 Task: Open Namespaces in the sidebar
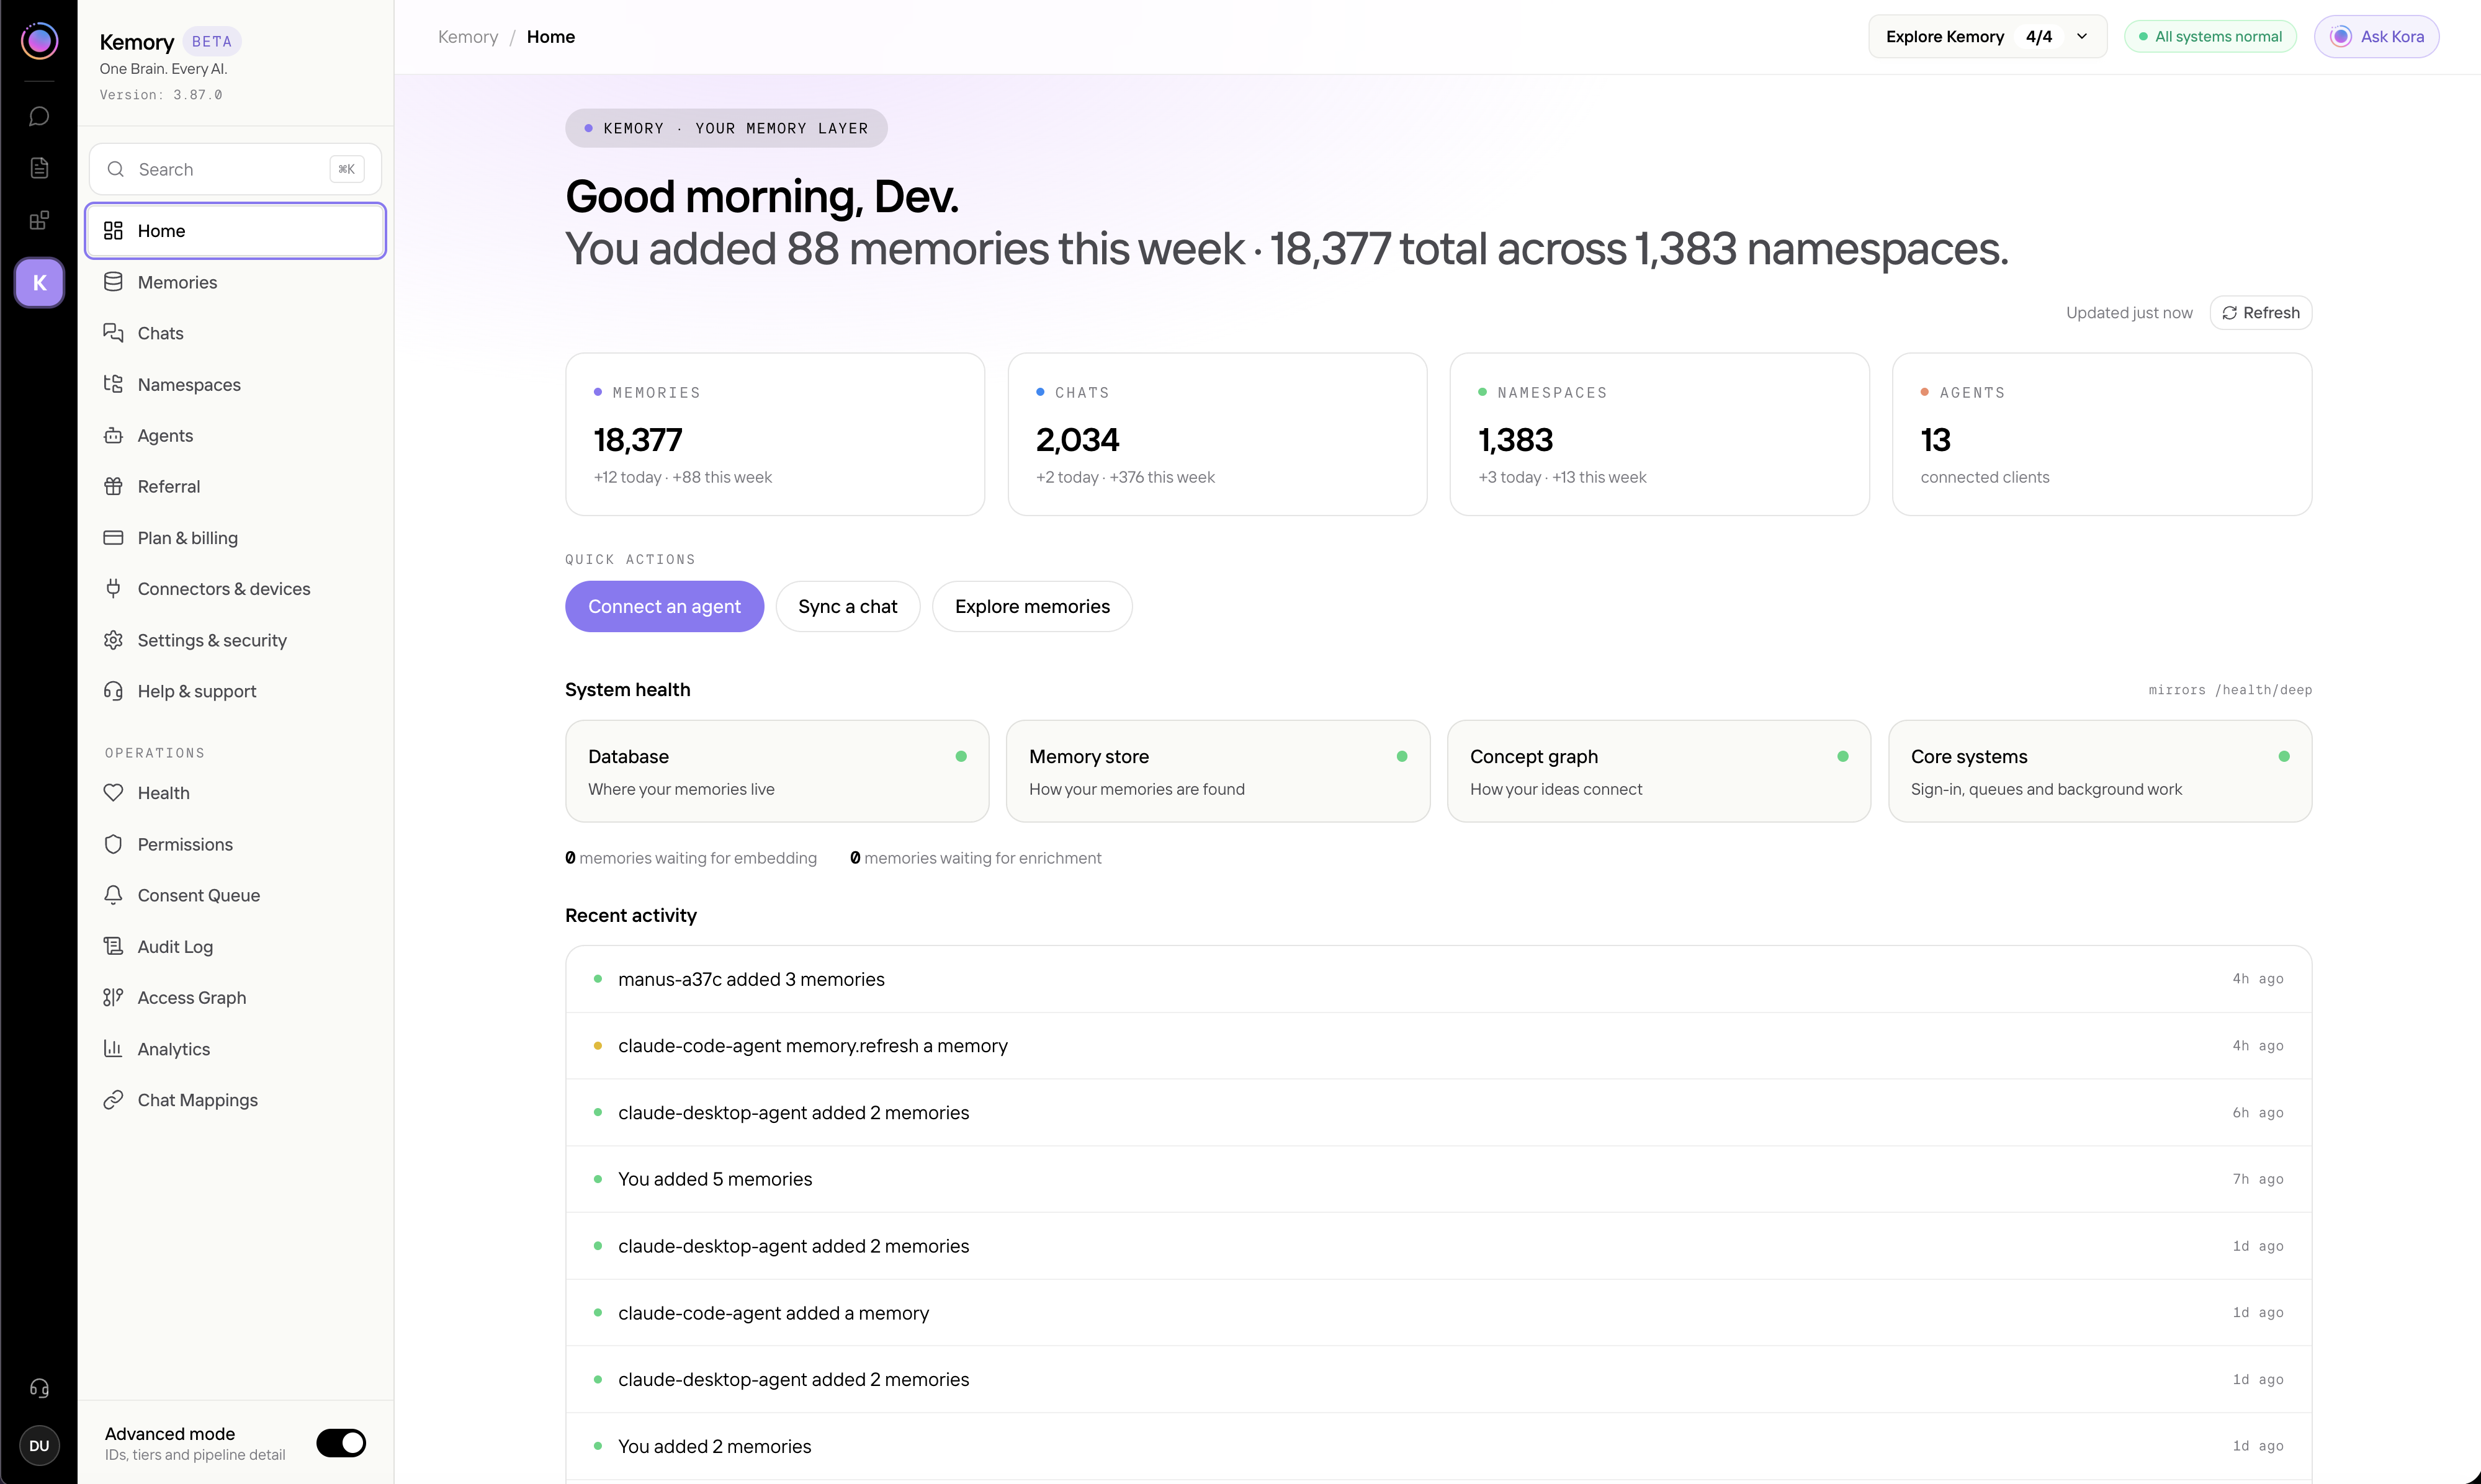[x=236, y=384]
